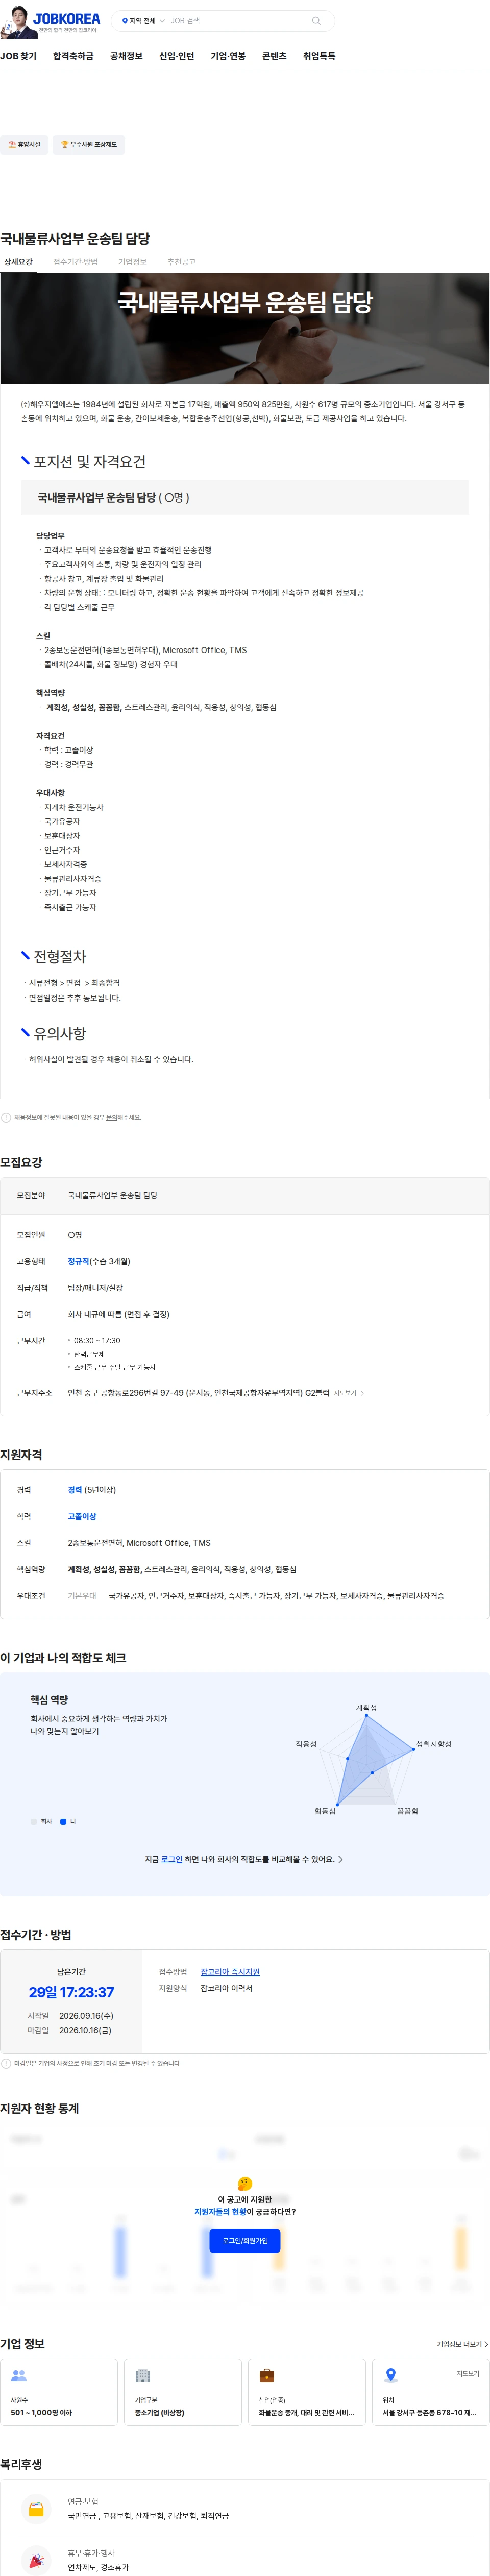Click the 정규직 employment type link

(78, 1261)
